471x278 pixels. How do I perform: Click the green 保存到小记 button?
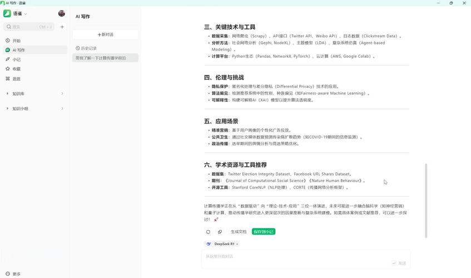264,232
